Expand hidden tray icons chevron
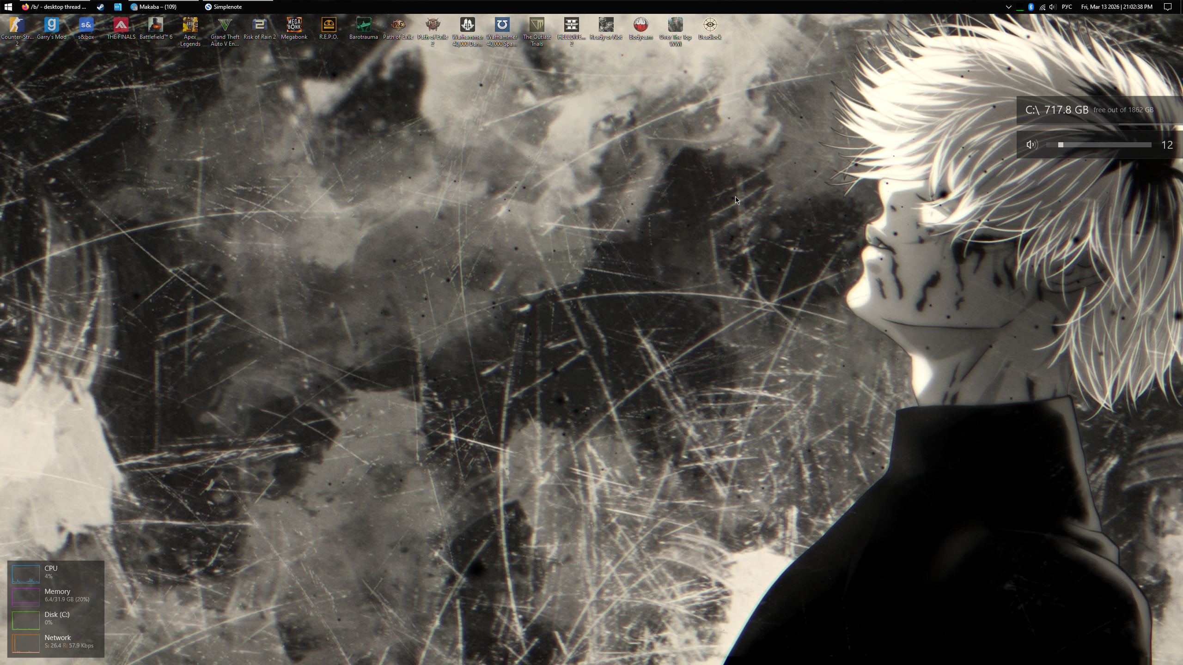 tap(1008, 7)
